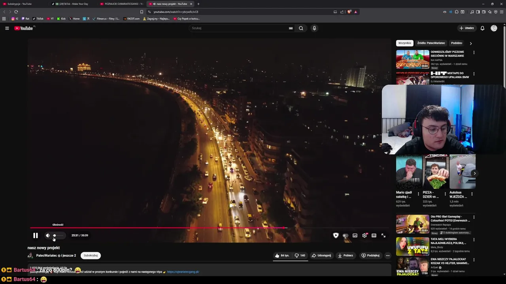Image resolution: width=506 pixels, height=284 pixels.
Task: Open the IG bookmark
Action: (x=15, y=19)
